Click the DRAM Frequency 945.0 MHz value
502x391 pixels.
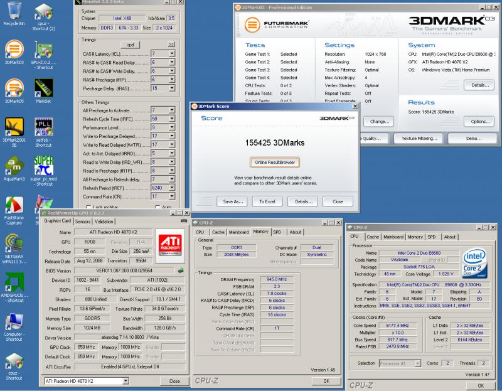(277, 279)
